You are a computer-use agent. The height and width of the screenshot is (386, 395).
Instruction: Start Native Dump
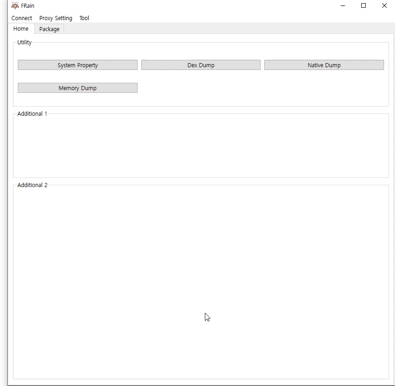coord(324,65)
